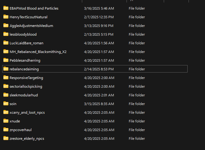Click the HenryTextScoutNatural folder icon
The height and width of the screenshot is (150, 205).
click(x=6, y=17)
